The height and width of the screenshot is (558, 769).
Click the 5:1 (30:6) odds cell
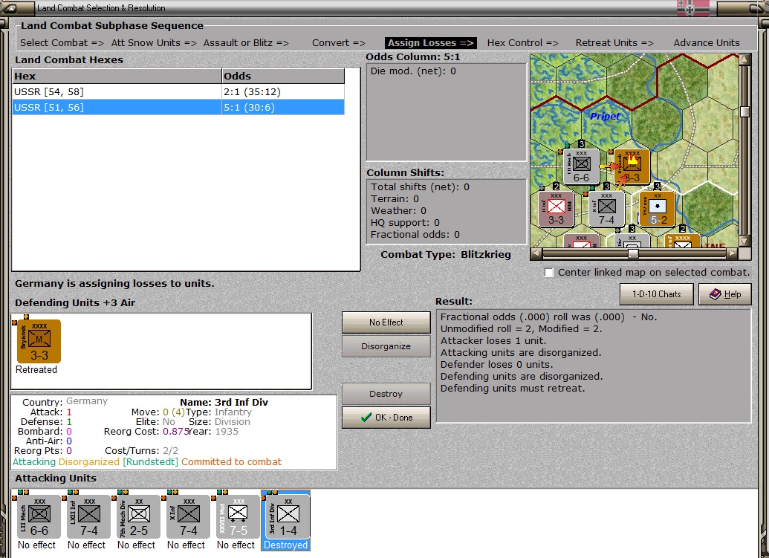[x=283, y=108]
